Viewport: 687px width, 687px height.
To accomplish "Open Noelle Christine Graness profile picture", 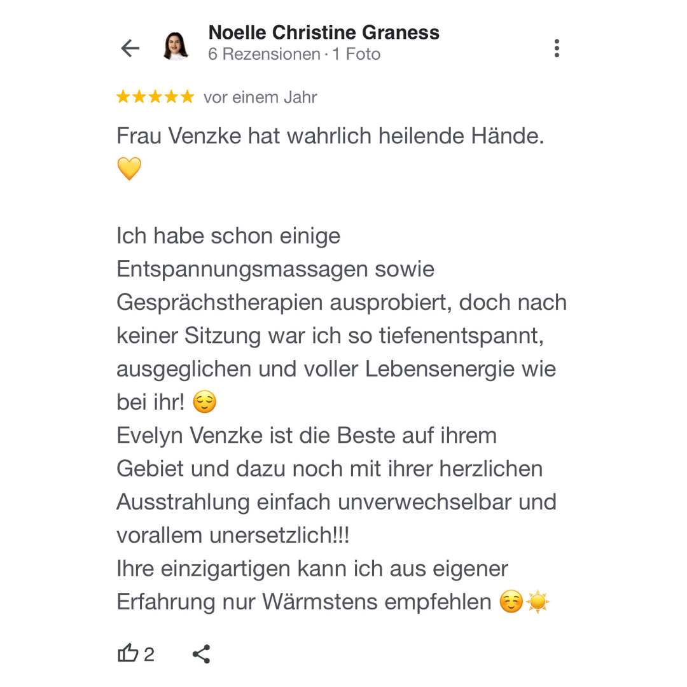I will (176, 47).
